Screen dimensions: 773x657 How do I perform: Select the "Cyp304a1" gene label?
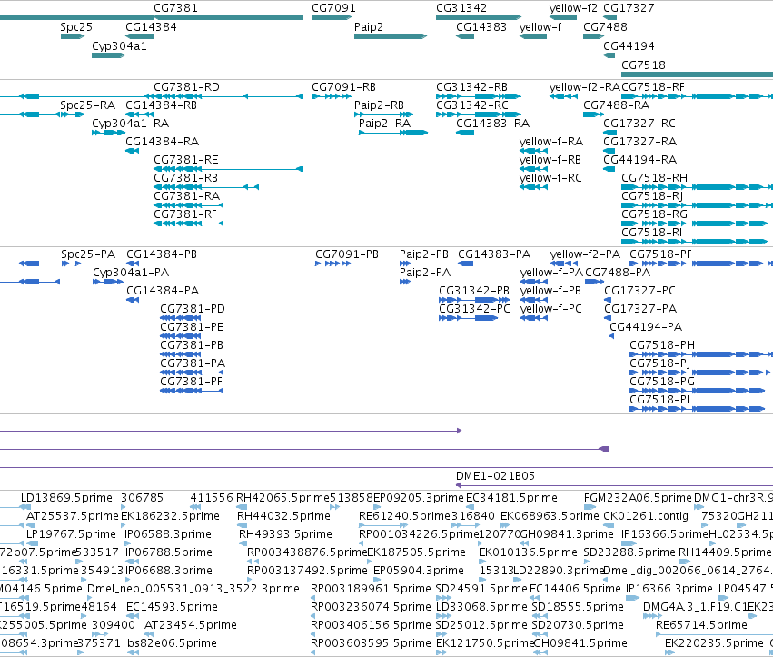click(x=119, y=46)
